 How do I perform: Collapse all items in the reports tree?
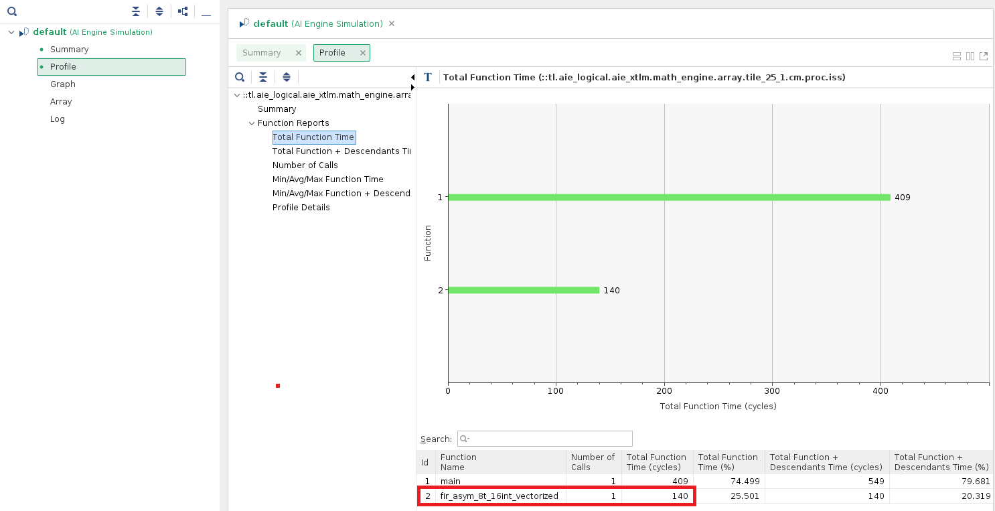(136, 11)
